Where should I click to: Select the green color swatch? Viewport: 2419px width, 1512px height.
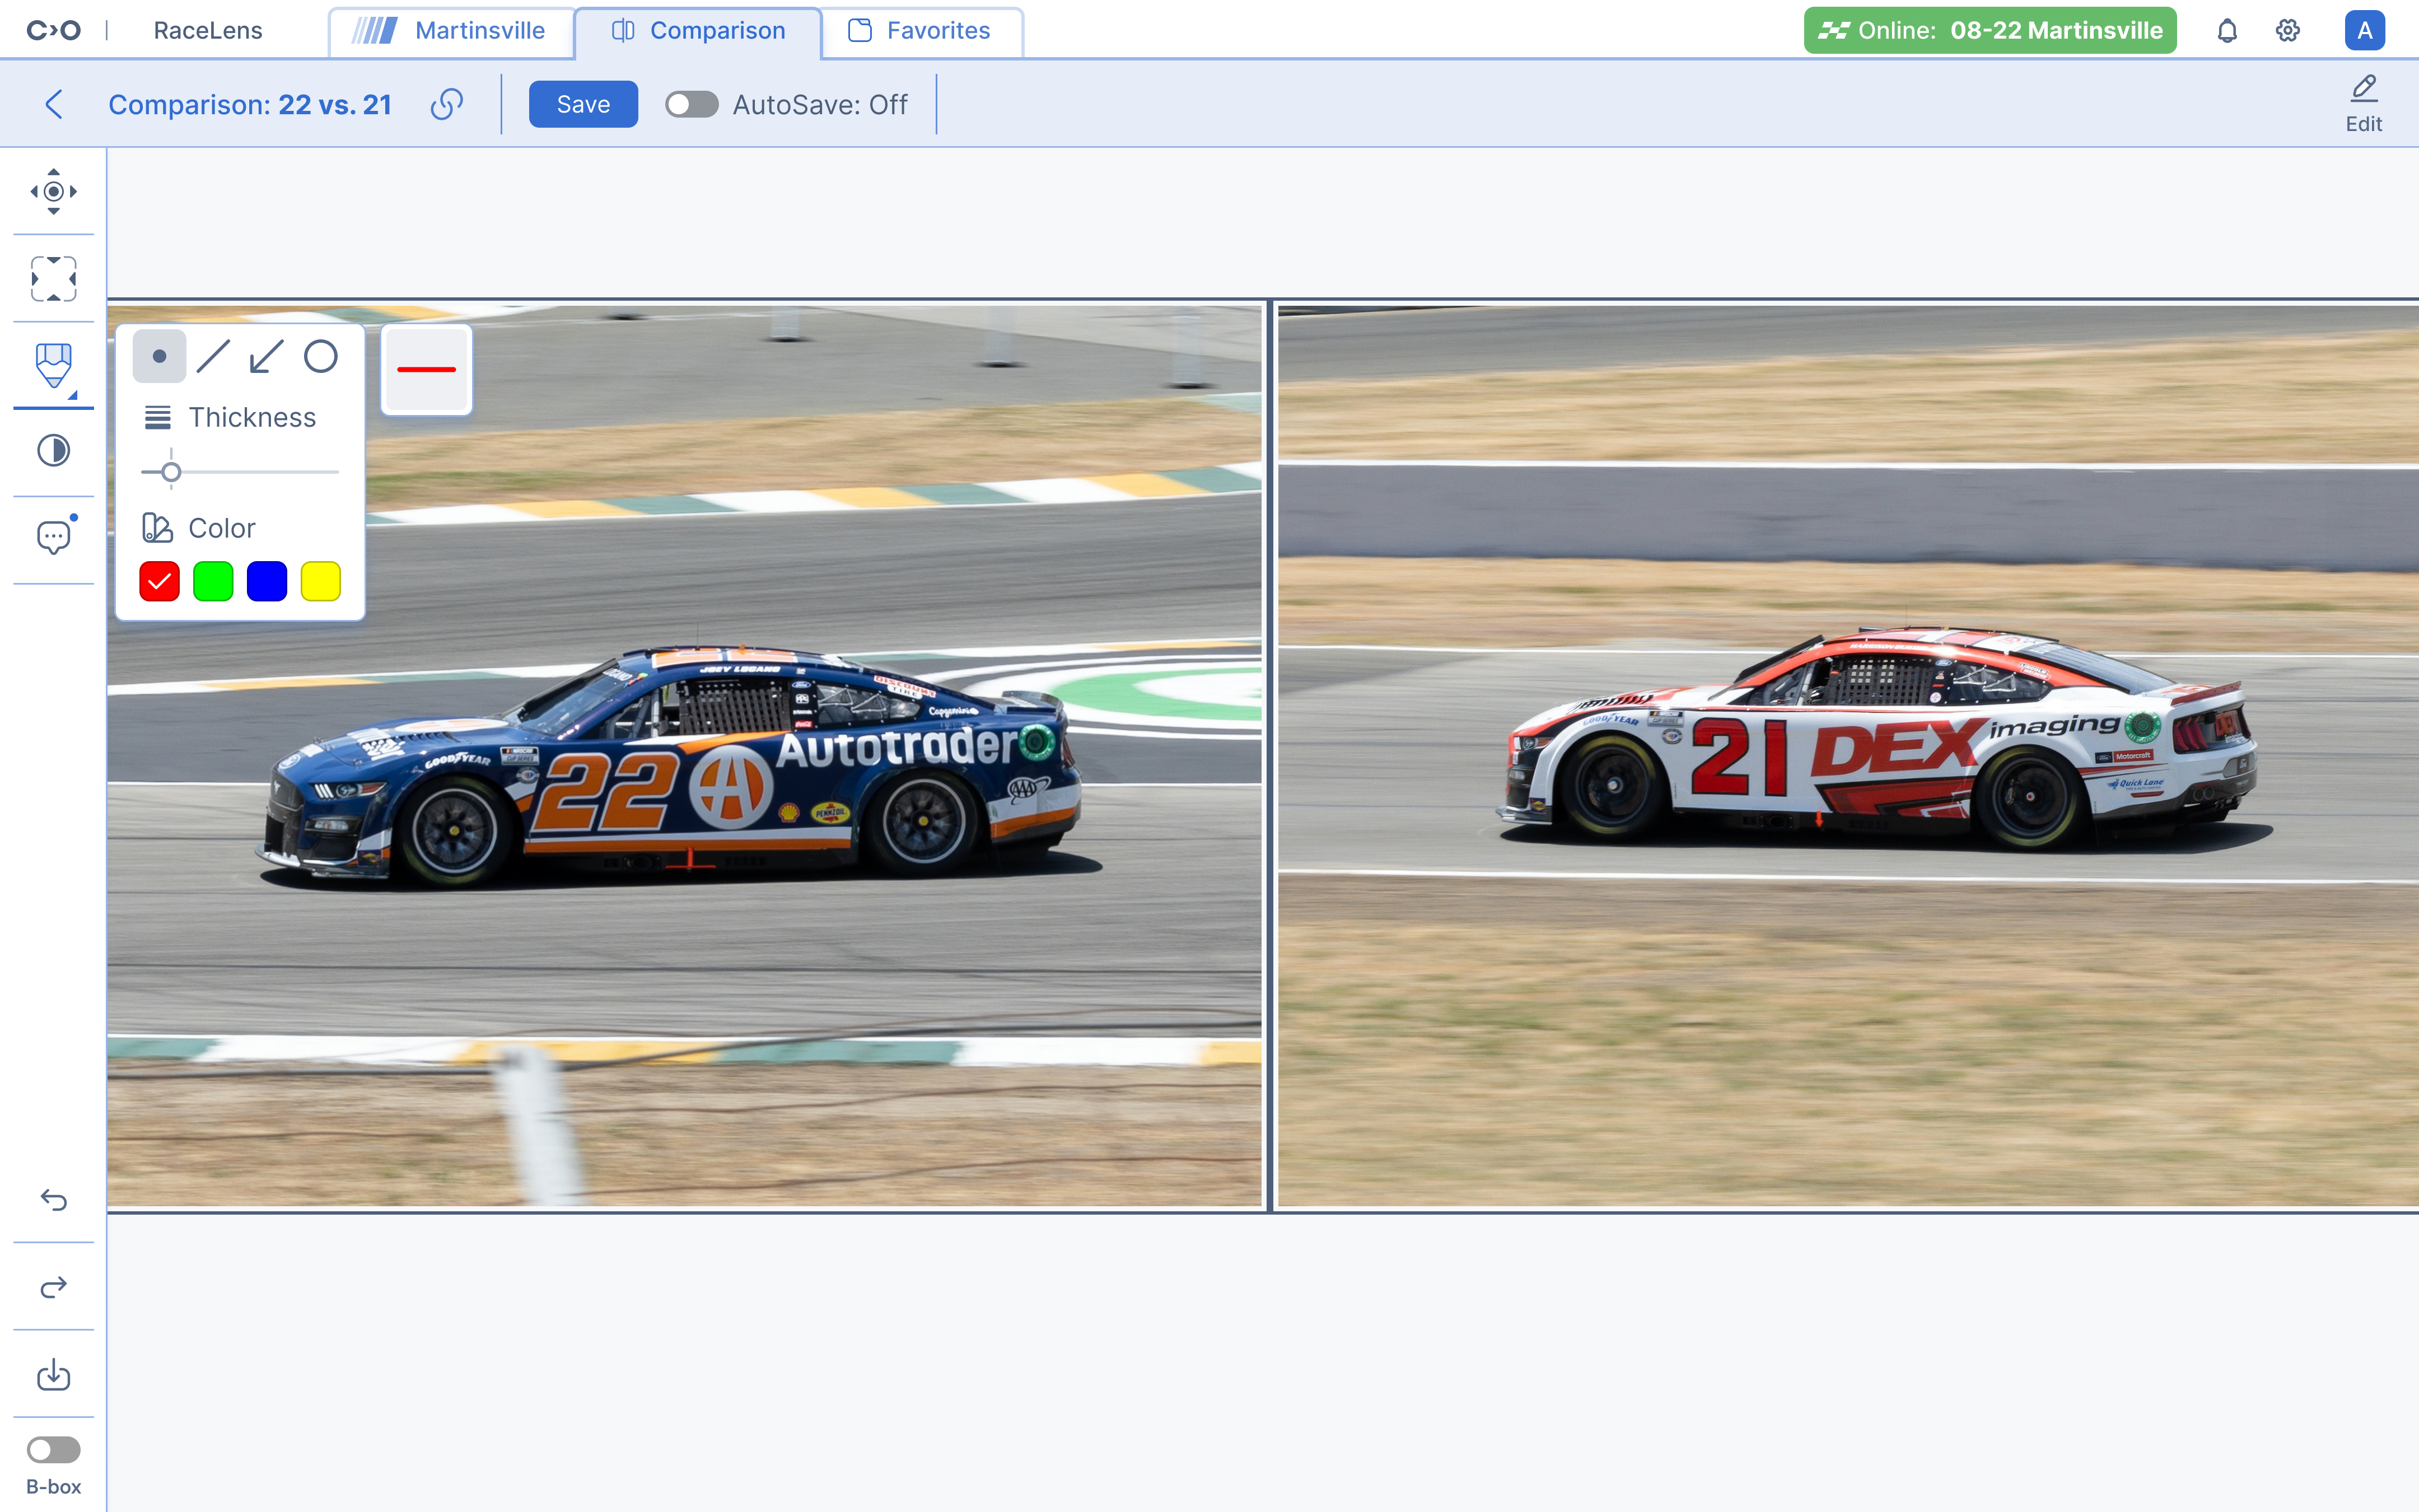point(213,581)
